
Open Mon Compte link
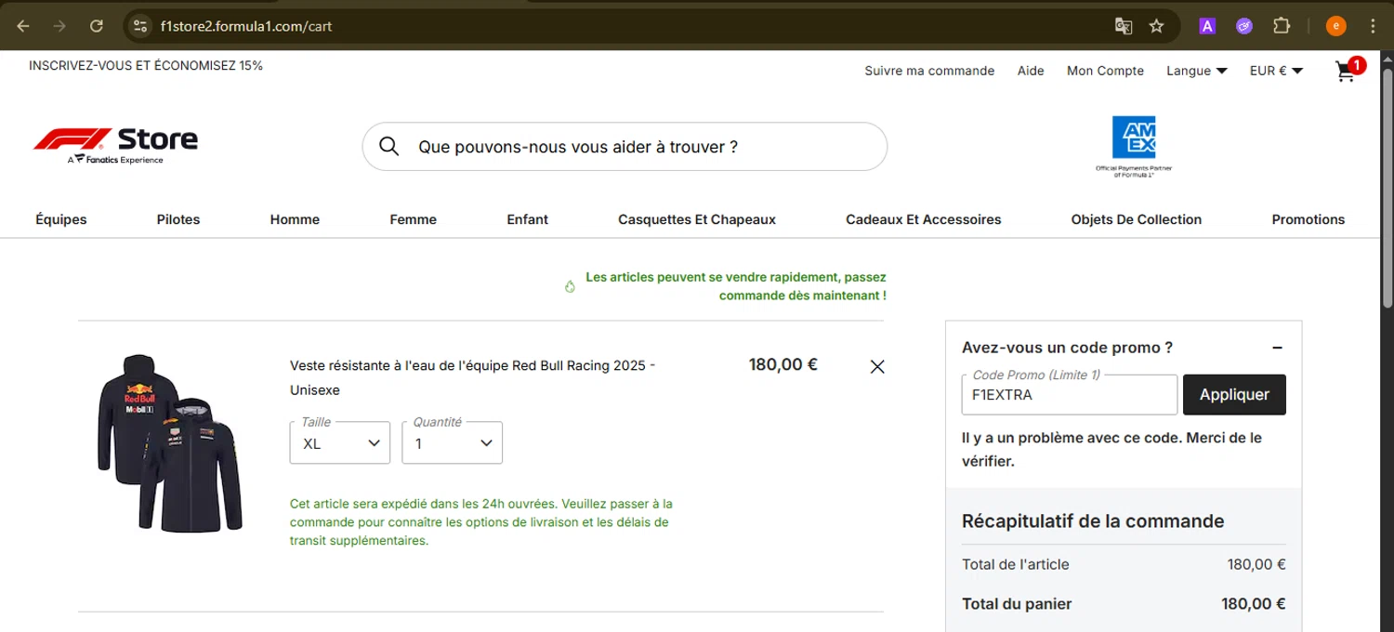tap(1105, 71)
